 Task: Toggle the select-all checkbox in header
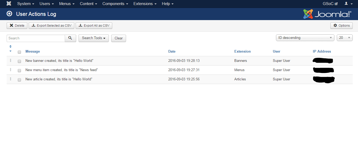coord(19,52)
